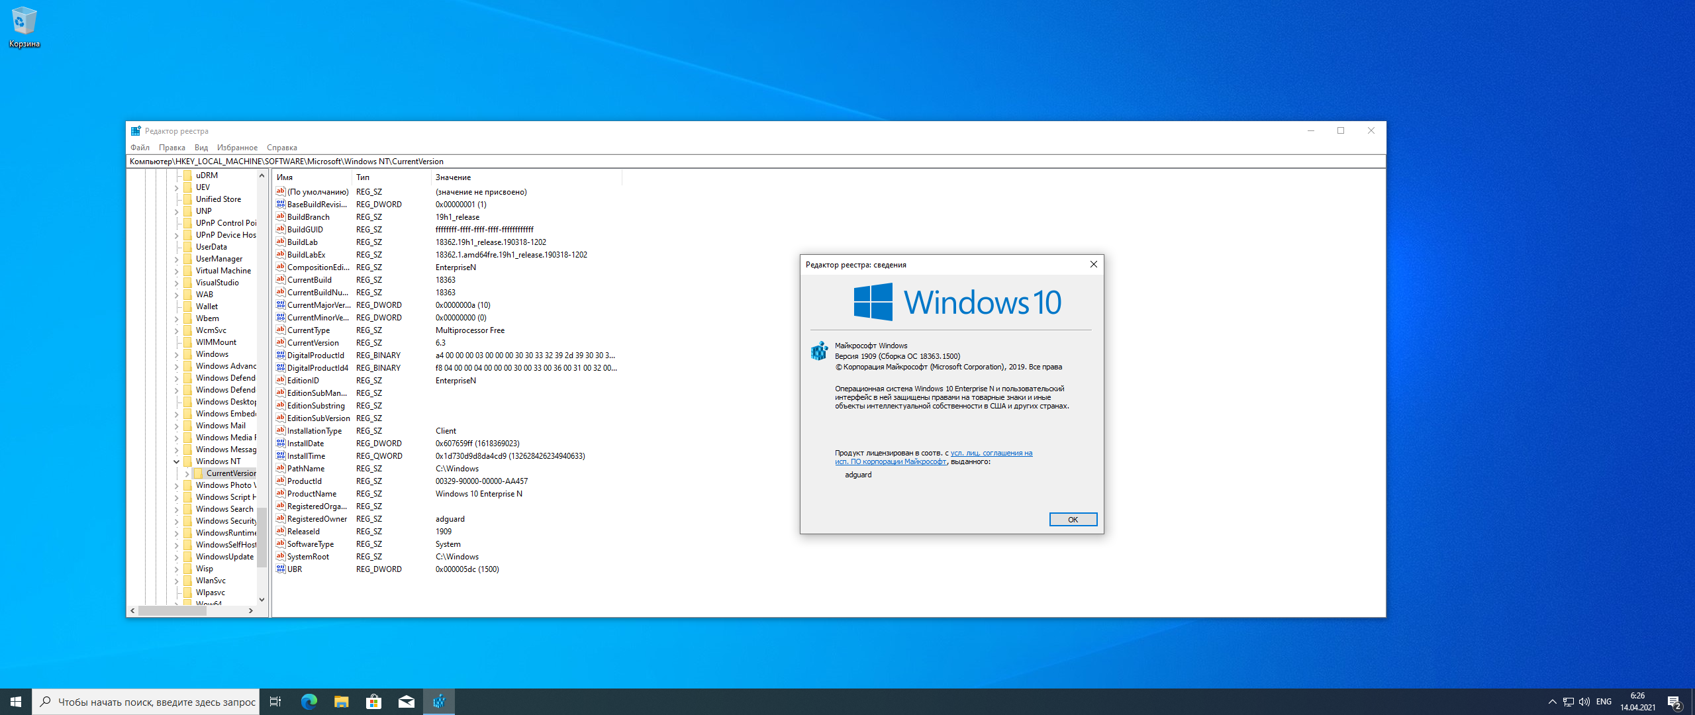Screen dimensions: 1695x715
Task: Expand the UEV tree node
Action: point(177,187)
